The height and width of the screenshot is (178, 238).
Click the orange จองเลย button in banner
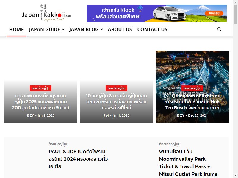pyautogui.click(x=214, y=13)
